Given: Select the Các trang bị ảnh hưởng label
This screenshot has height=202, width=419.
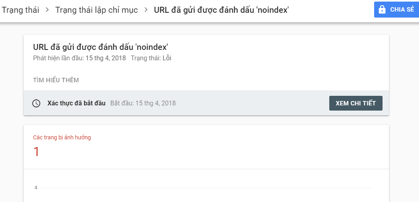Looking at the screenshot, I should coord(62,138).
